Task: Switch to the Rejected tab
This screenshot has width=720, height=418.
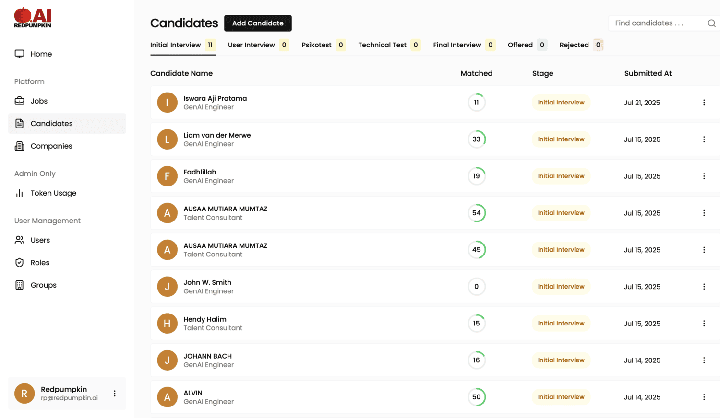Action: (575, 45)
